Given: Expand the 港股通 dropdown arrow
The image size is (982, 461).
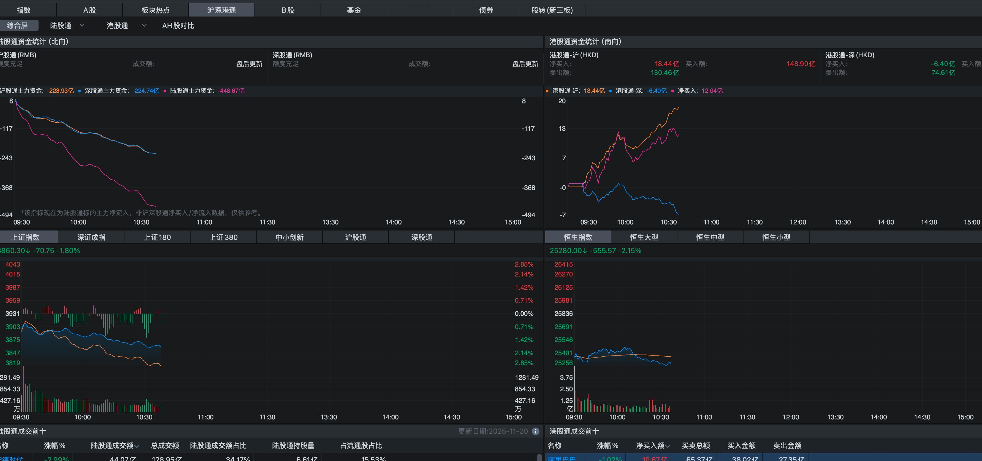Looking at the screenshot, I should (144, 26).
